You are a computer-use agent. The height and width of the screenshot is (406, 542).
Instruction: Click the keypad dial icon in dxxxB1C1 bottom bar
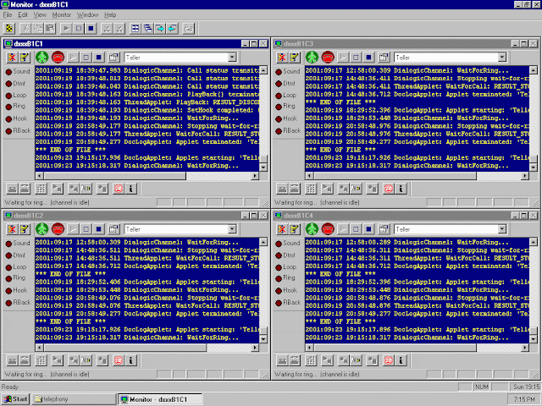tap(41, 189)
